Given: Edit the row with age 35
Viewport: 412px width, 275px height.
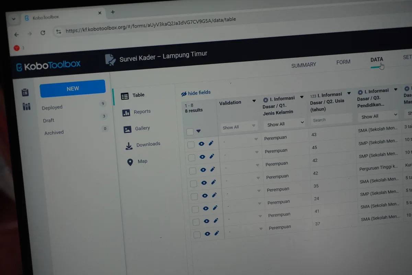Looking at the screenshot, I should coord(214,195).
